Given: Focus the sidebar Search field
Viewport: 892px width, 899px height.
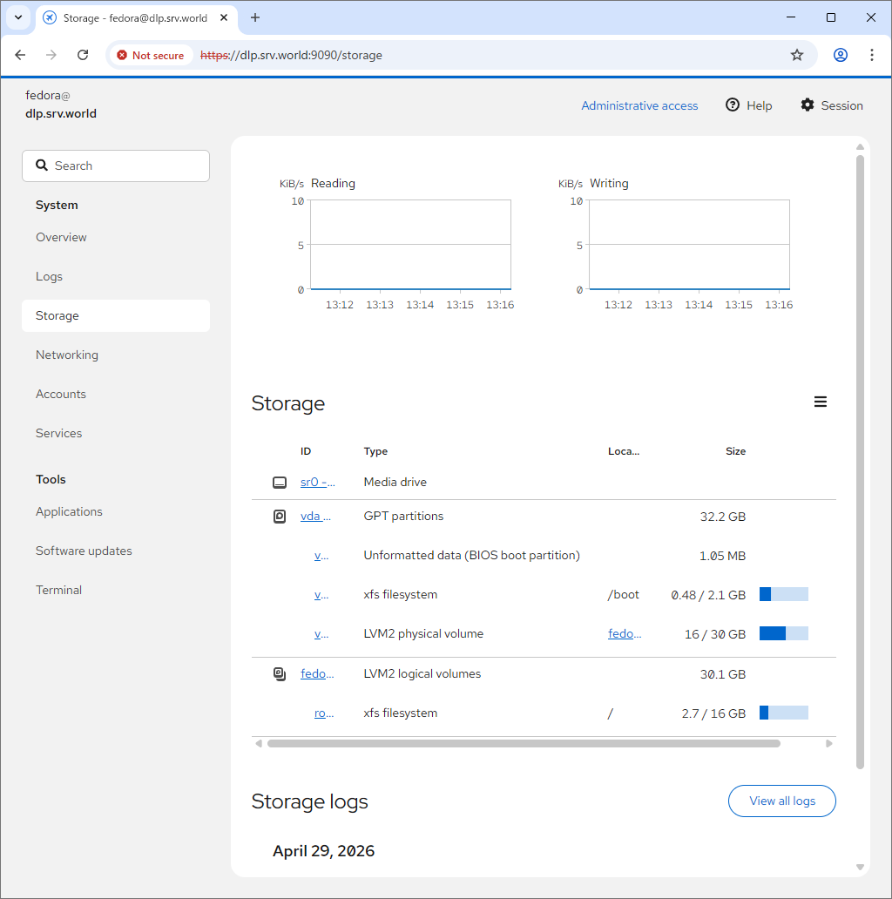Looking at the screenshot, I should pos(116,166).
